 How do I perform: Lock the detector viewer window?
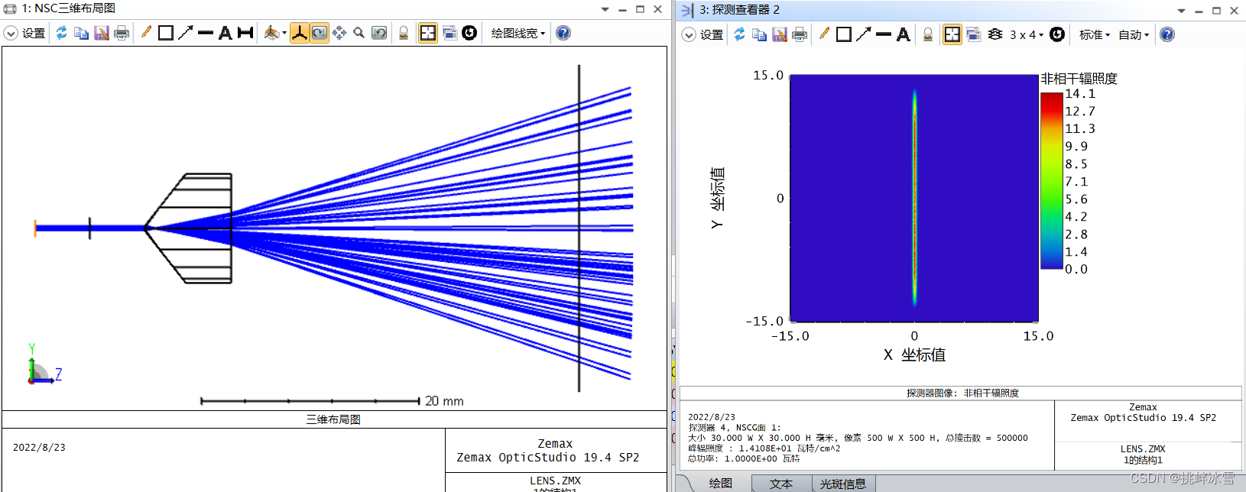[x=928, y=34]
